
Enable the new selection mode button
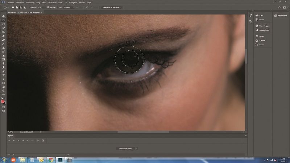(13, 7)
